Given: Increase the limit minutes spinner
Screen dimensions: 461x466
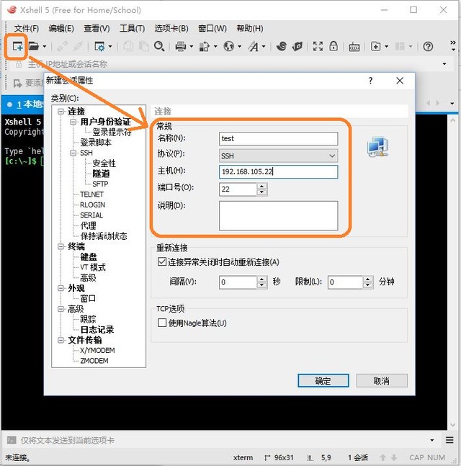Looking at the screenshot, I should 367,279.
